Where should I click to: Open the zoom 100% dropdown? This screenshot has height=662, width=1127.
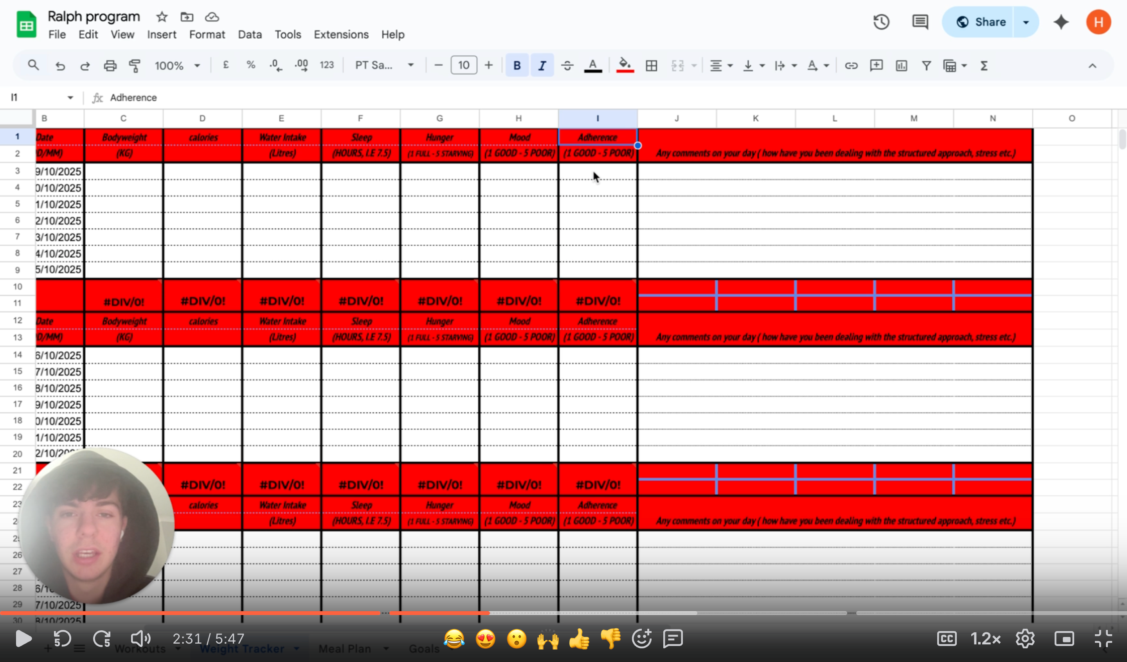click(177, 66)
